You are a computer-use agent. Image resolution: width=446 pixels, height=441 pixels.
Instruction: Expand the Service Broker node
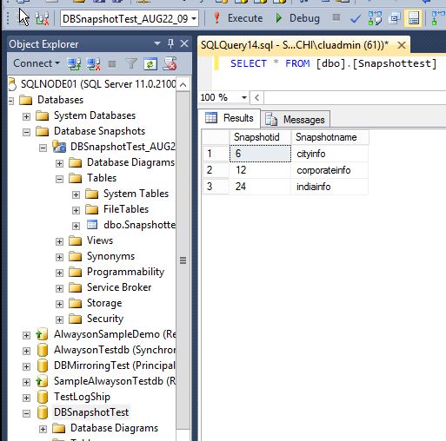point(59,288)
